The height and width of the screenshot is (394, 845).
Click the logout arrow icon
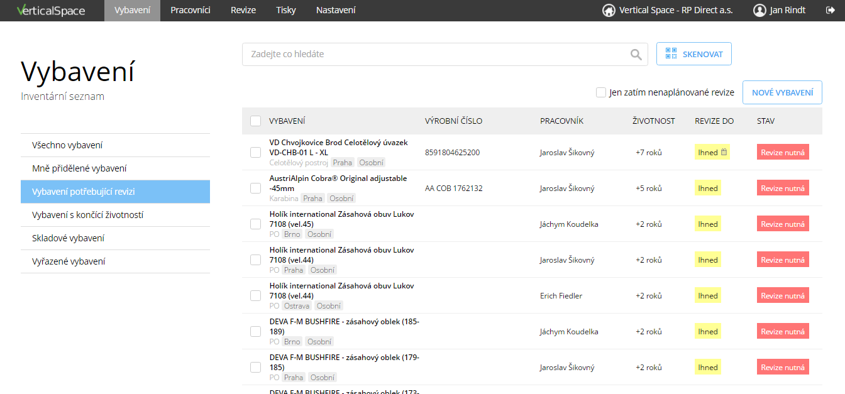[x=830, y=10]
